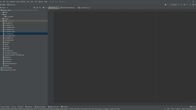Open the Event Log
Image resolution: width=196 pixels, height=110 pixels.
coord(193,107)
